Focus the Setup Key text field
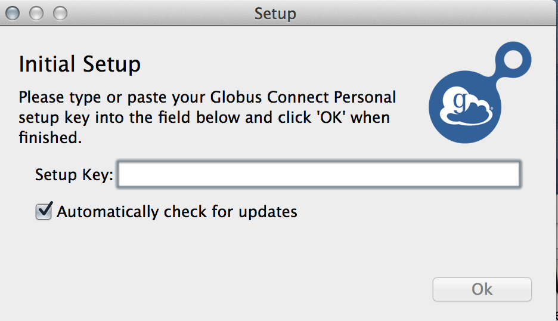Viewport: 558px width, 321px height. pyautogui.click(x=319, y=175)
